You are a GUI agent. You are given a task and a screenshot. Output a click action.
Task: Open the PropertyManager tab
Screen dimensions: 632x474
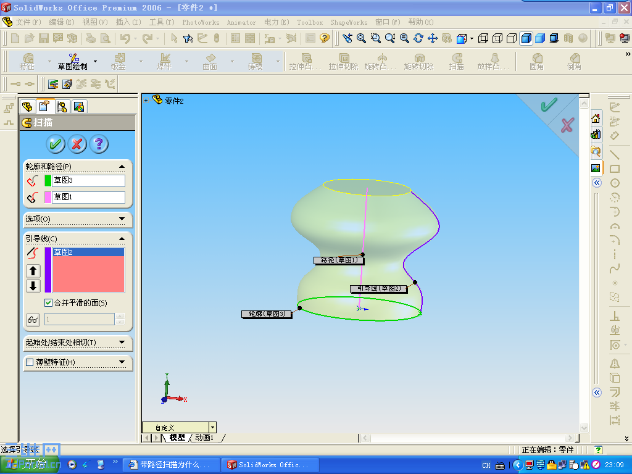click(x=44, y=106)
